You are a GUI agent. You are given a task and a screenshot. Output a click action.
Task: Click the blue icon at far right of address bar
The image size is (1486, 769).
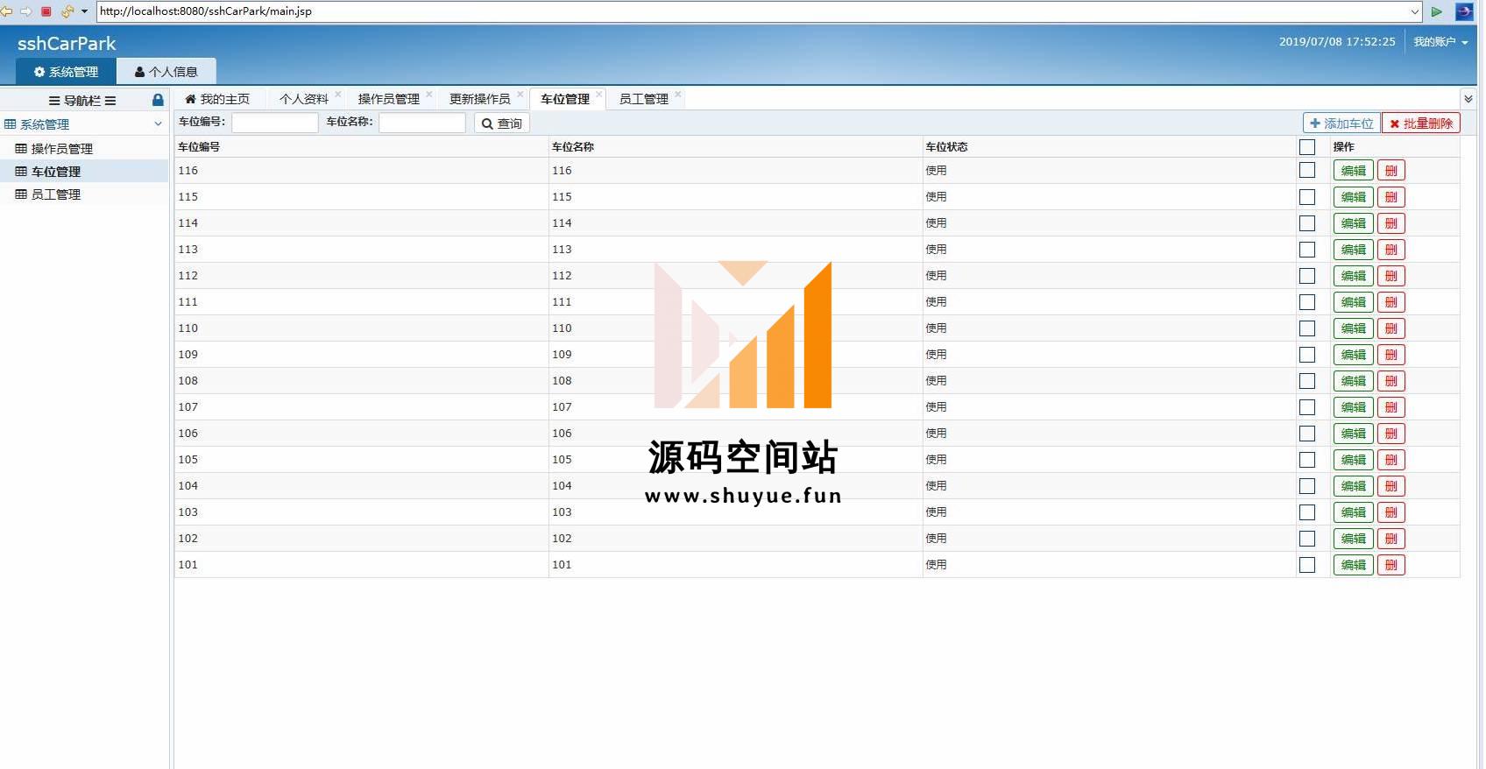point(1464,11)
